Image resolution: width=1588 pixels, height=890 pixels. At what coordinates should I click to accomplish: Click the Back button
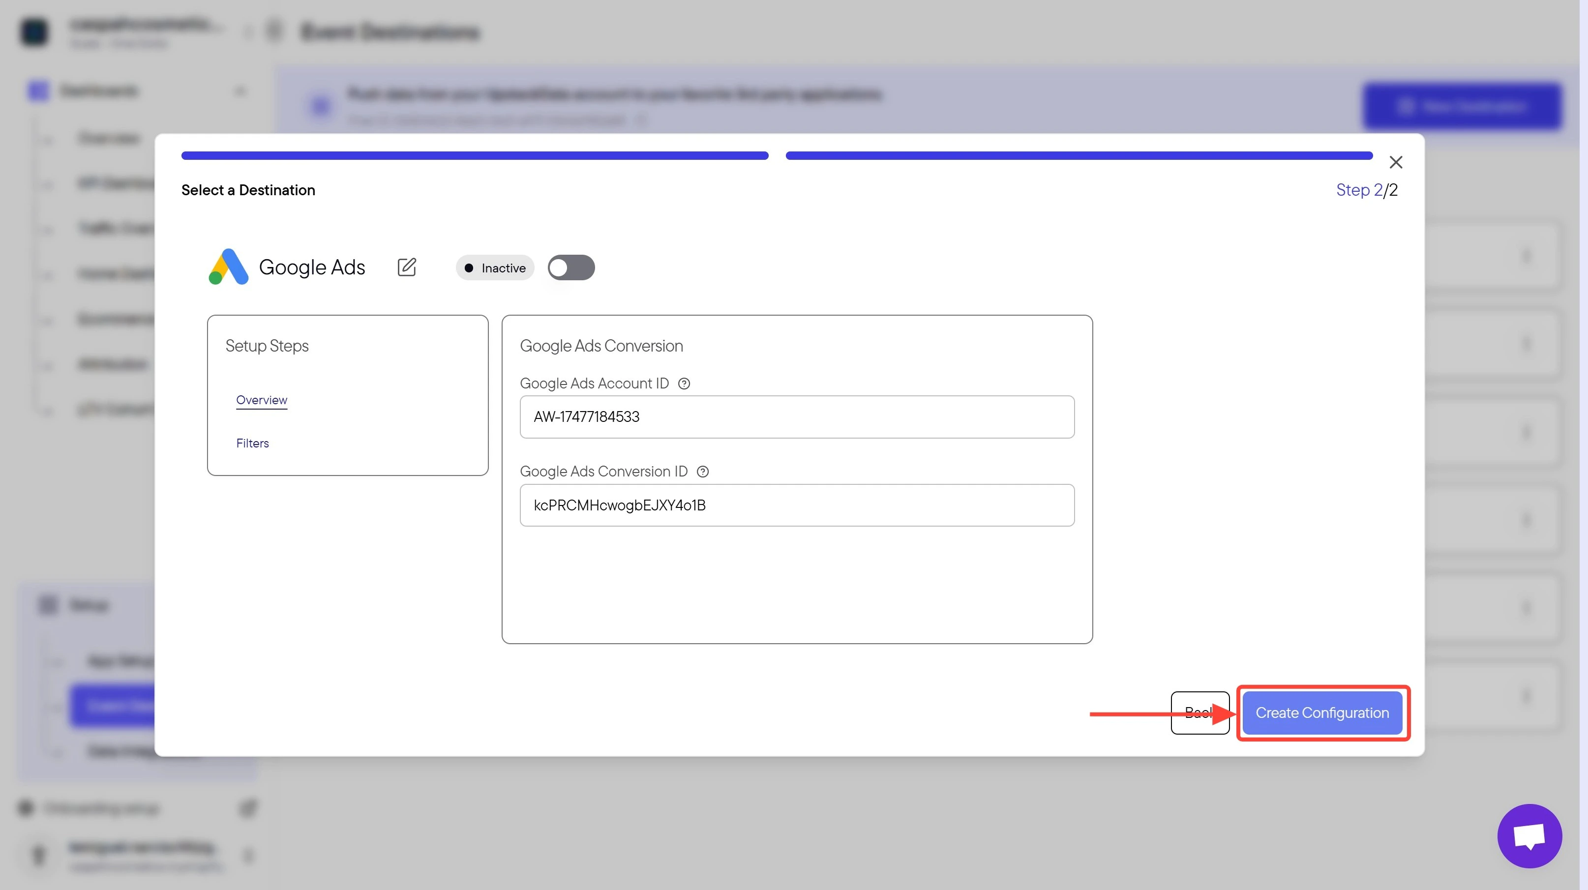tap(1199, 712)
